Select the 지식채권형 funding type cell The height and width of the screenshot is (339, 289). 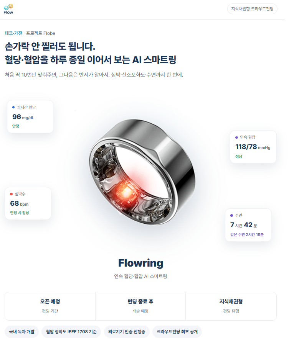click(231, 306)
